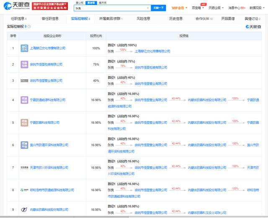
Task: Clear the search box with X icon
Action: tap(148, 8)
